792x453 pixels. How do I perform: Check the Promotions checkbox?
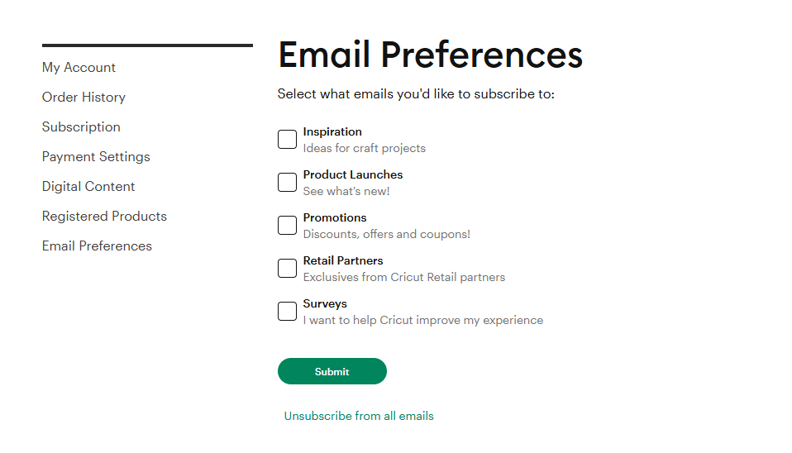click(x=287, y=226)
